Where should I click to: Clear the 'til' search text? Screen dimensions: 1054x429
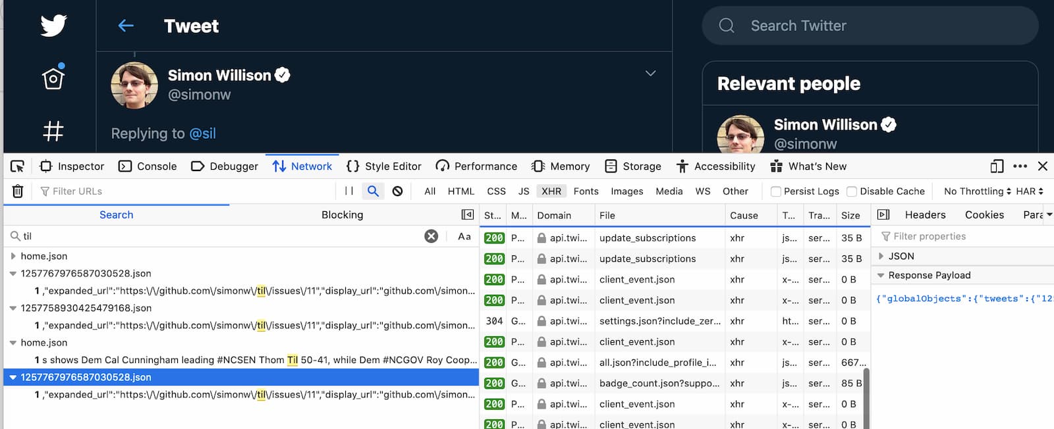point(431,236)
